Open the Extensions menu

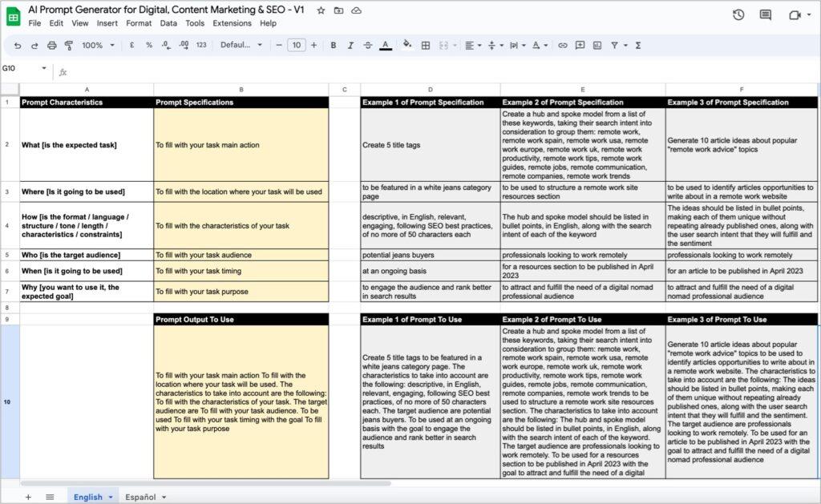tap(232, 23)
